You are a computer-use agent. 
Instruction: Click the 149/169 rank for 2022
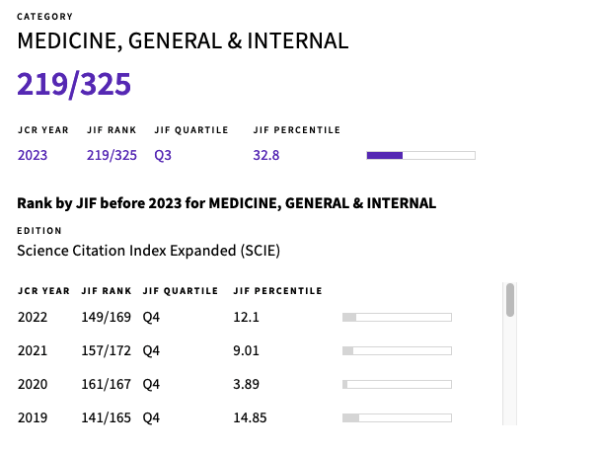(107, 317)
